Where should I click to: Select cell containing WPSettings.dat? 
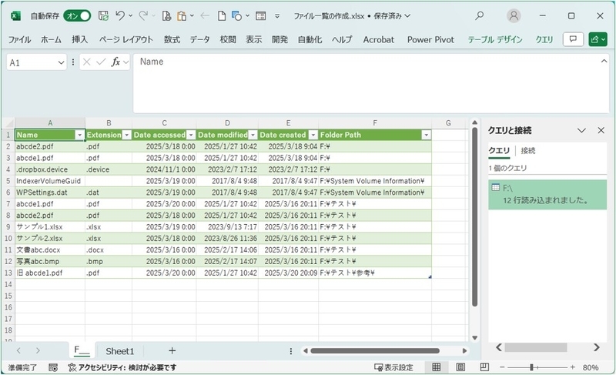pos(50,193)
